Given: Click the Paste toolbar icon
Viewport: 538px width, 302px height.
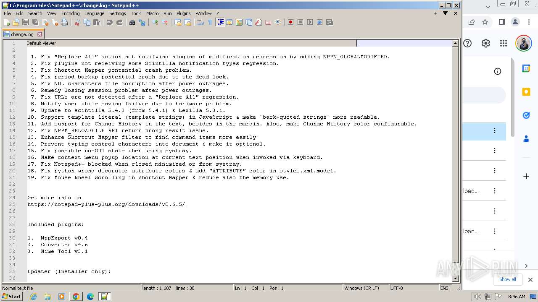Looking at the screenshot, I should [97, 22].
